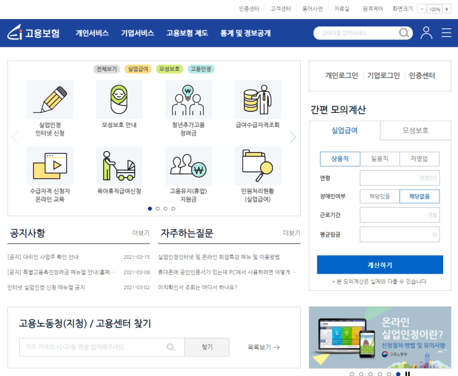Viewport: 458px width, 376px height.
Task: Open 온라인 실업인정이란 banner
Action: coord(380,337)
